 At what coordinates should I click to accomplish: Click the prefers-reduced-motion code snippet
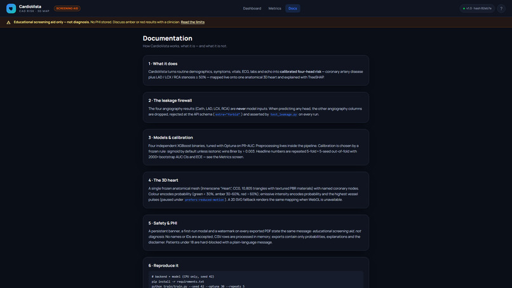(x=205, y=200)
